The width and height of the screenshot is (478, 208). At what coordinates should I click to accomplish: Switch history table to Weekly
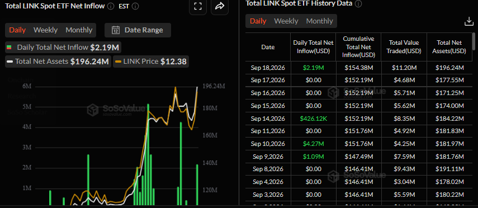pos(286,21)
